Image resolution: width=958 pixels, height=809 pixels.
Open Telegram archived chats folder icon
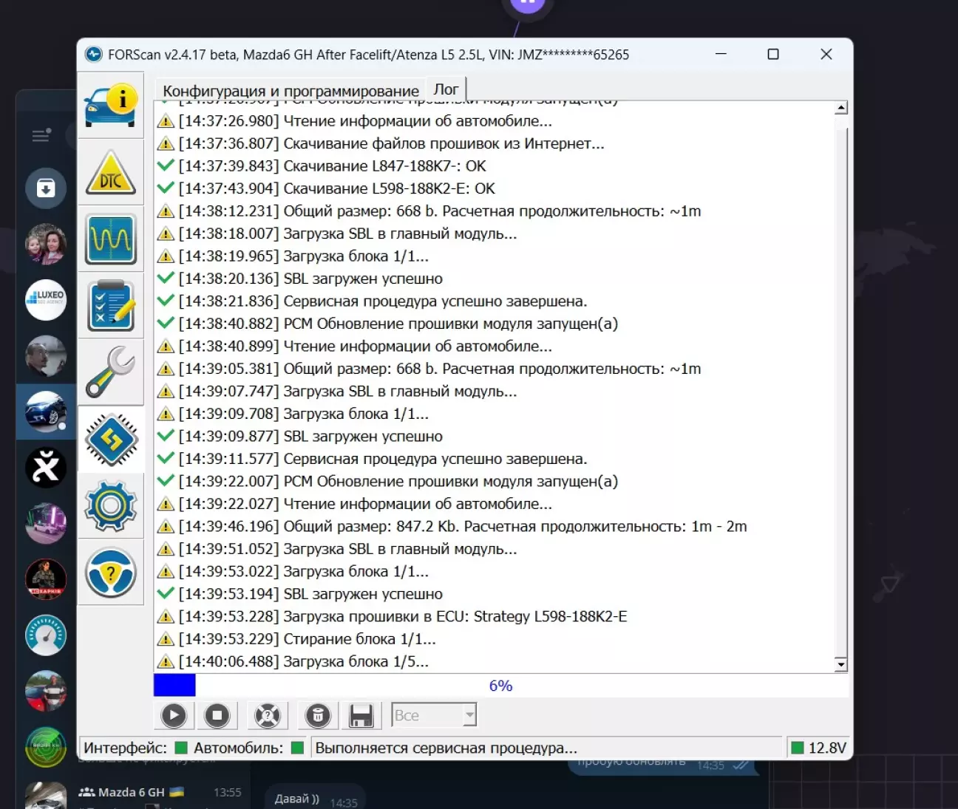coord(46,188)
